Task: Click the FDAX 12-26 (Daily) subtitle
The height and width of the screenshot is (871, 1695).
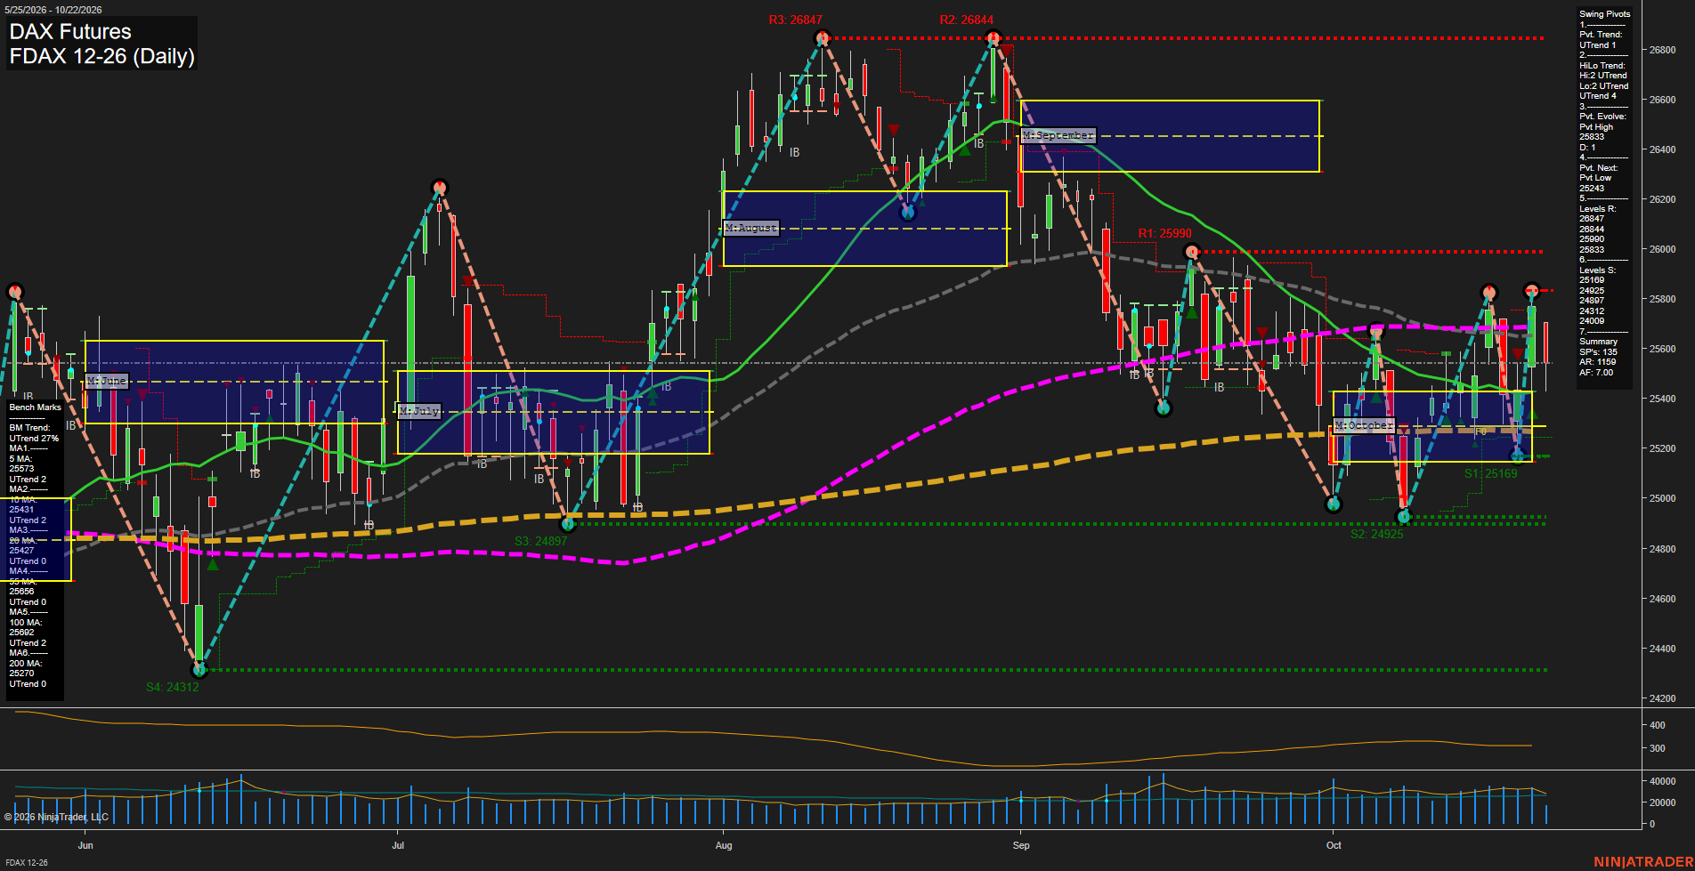Action: pyautogui.click(x=101, y=57)
